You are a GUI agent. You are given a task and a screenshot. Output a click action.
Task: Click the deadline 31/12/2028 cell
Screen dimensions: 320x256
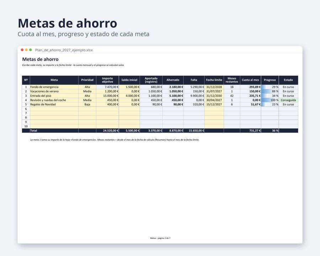point(214,87)
